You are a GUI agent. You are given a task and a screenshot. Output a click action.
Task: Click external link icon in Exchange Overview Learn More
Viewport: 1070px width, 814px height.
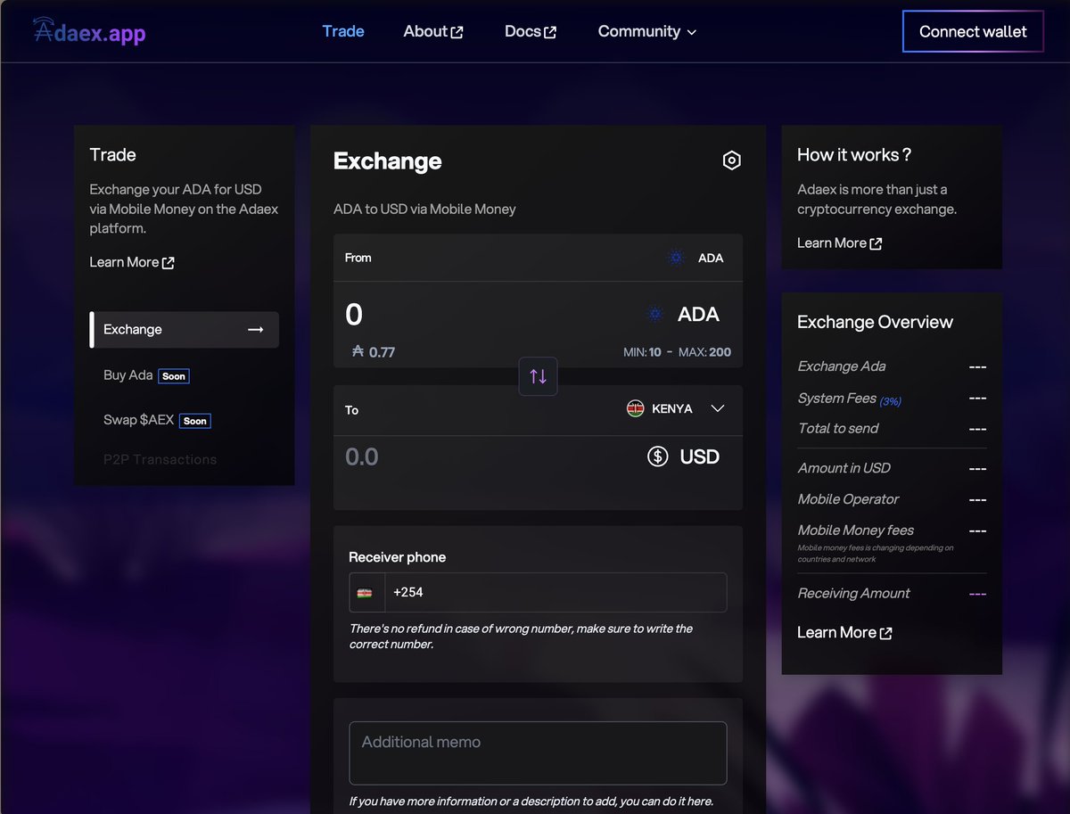pos(885,633)
